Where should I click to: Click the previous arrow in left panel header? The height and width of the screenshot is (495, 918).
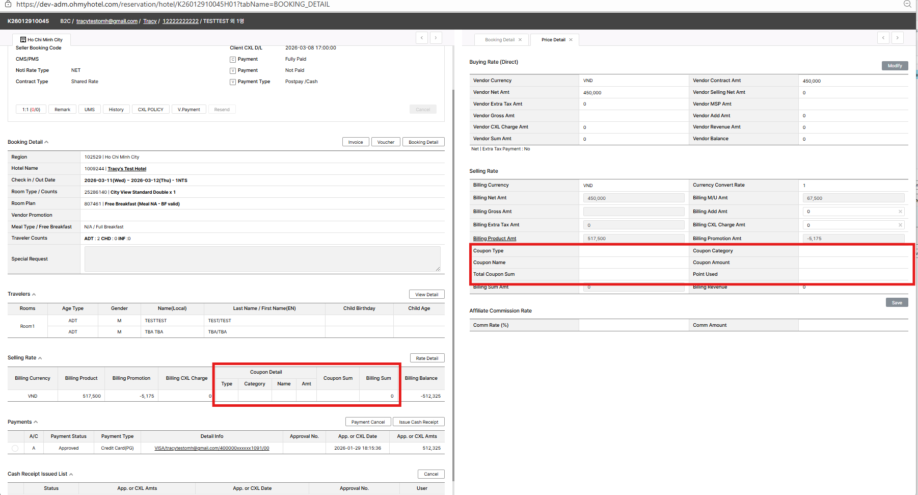[x=421, y=38]
